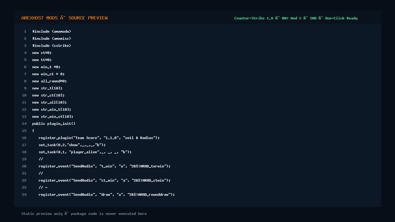This screenshot has width=395, height=222.
Task: Click the 'new tt=0;' declaration
Action: 42,60
